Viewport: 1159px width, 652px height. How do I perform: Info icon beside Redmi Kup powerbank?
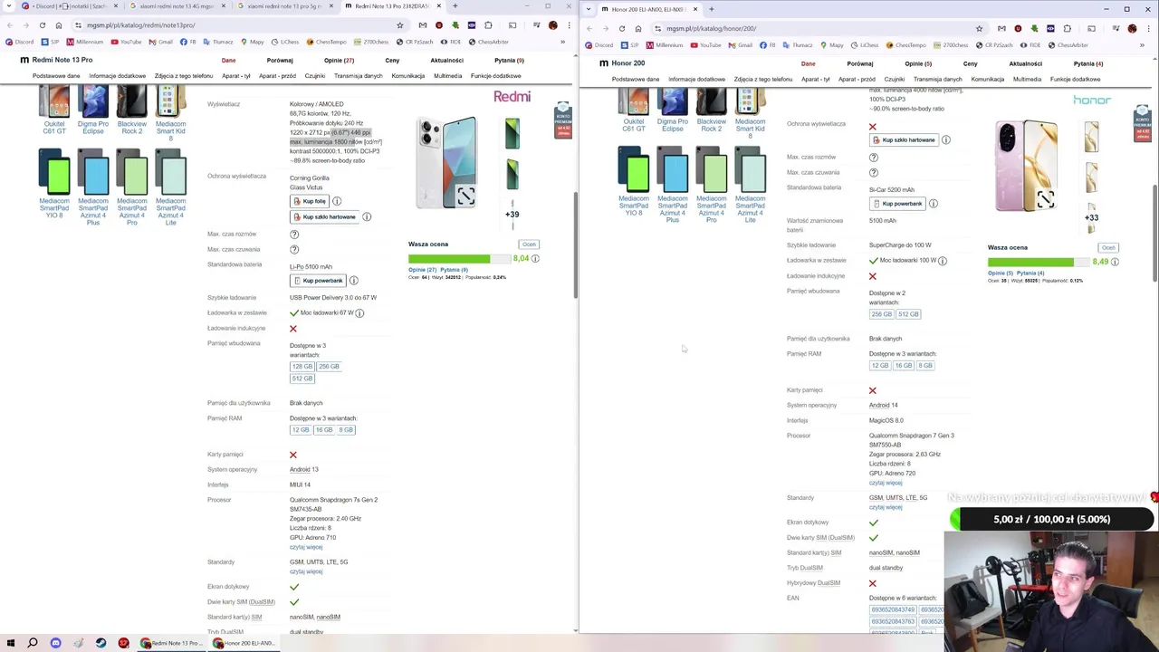click(x=354, y=281)
